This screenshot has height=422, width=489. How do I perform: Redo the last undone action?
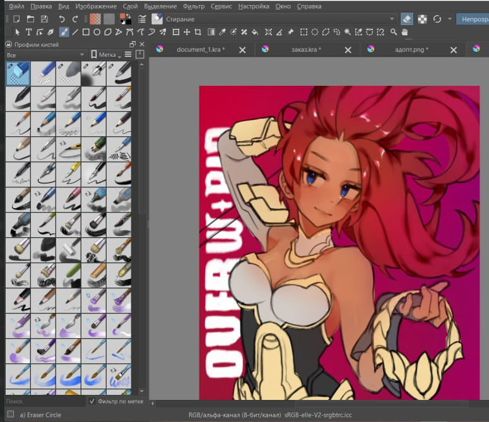click(75, 20)
